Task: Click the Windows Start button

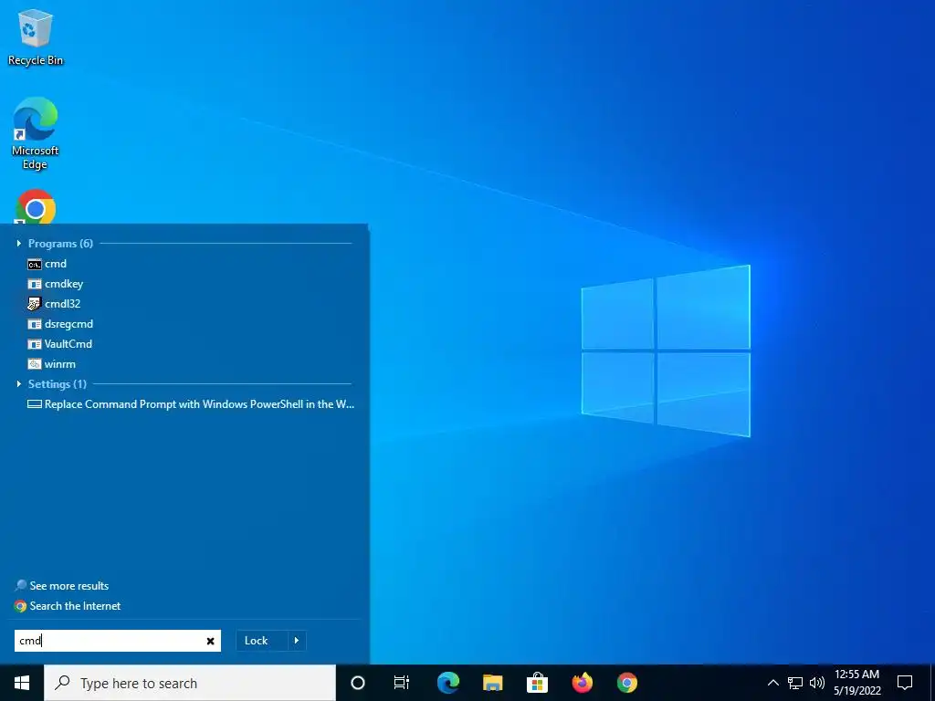Action: (22, 683)
